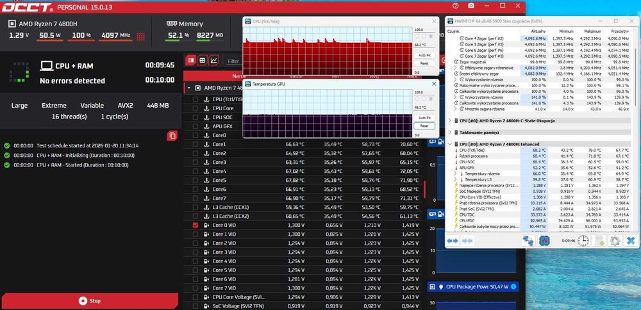Start logging with HWiNFO log file icon
Screen dimensions: 641x310
[599, 241]
